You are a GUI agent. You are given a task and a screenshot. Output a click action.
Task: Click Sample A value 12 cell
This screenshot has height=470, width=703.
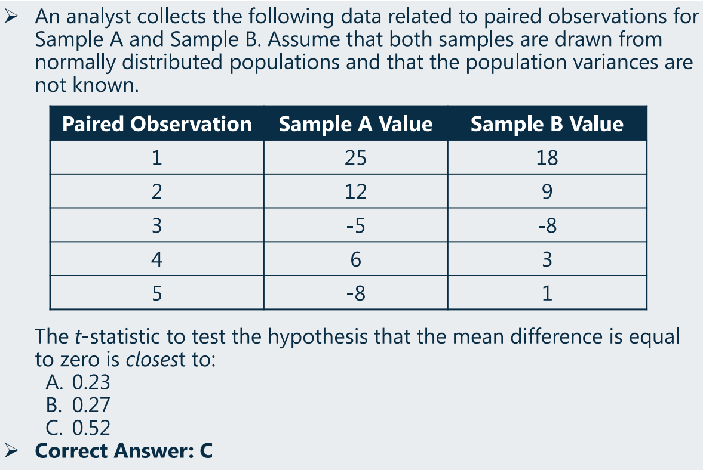point(356,191)
